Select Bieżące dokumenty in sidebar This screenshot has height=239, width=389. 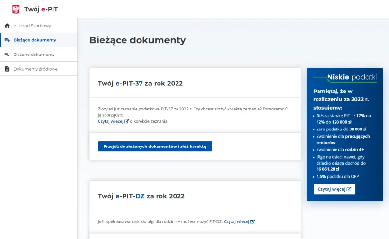coord(38,40)
